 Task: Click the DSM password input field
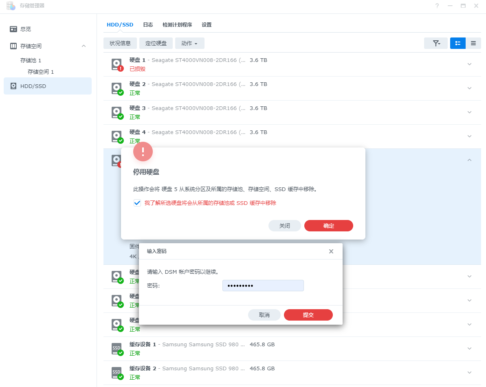[263, 286]
